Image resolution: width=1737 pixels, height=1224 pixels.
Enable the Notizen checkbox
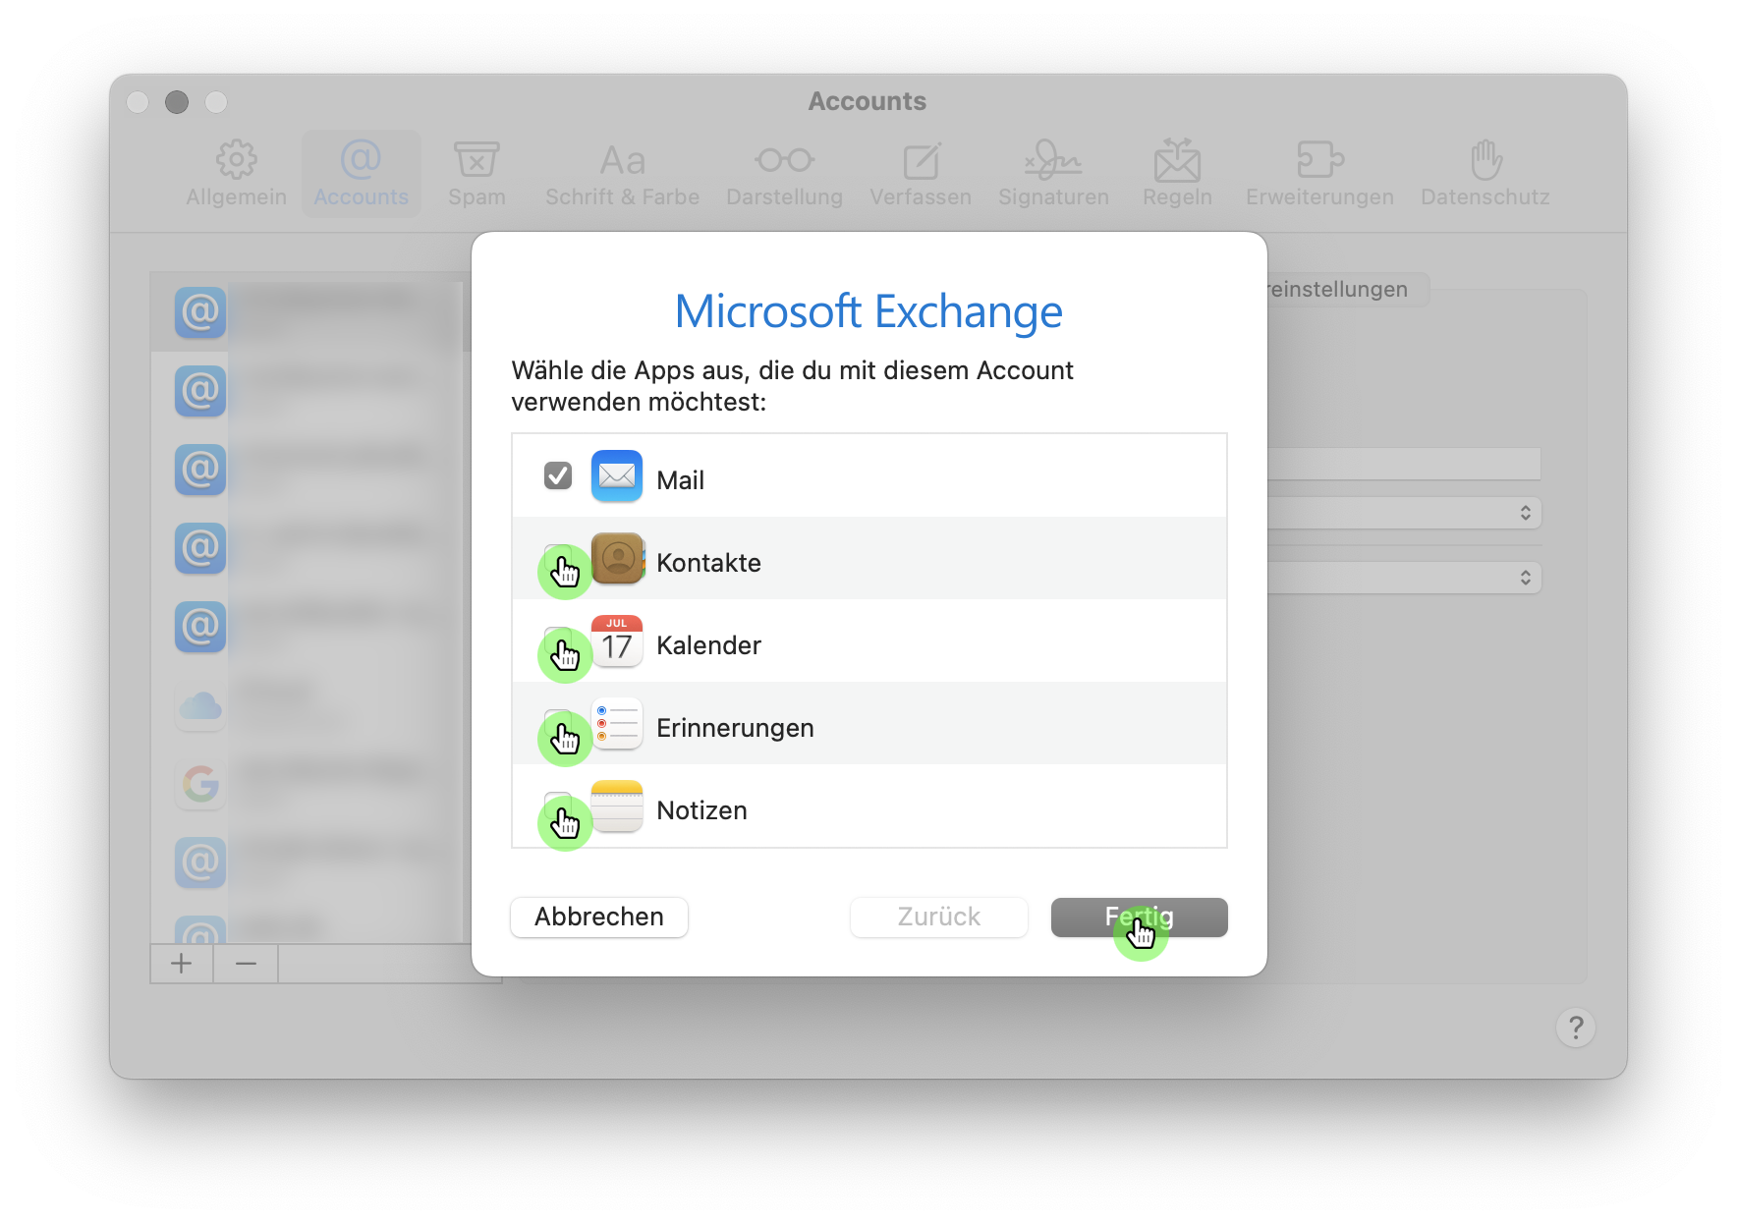click(x=558, y=806)
